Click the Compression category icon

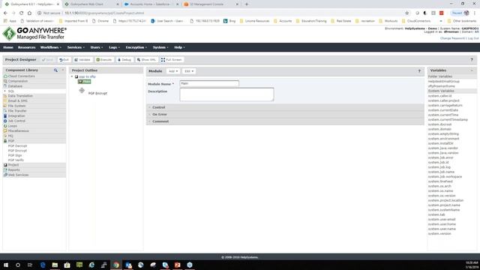click(5, 81)
